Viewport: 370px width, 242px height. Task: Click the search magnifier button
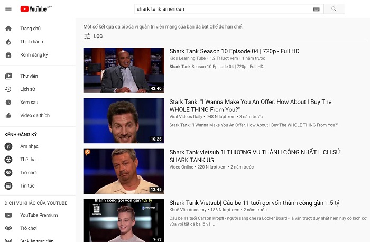tap(334, 9)
